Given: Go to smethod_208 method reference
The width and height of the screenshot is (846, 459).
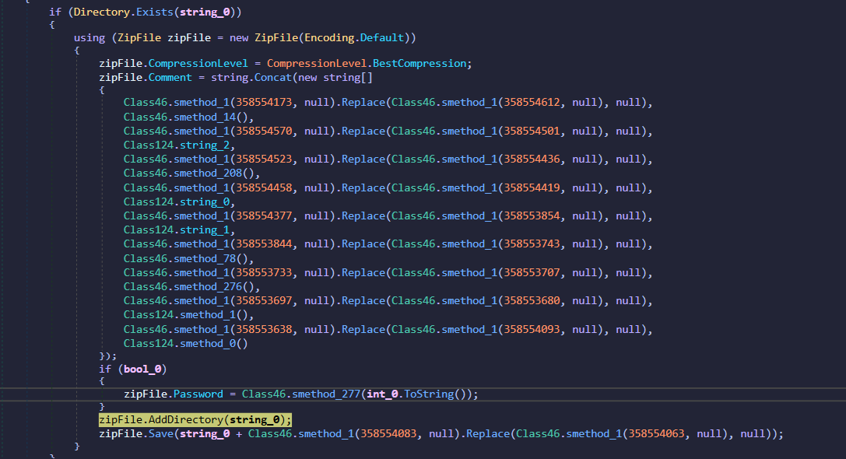Looking at the screenshot, I should (207, 173).
